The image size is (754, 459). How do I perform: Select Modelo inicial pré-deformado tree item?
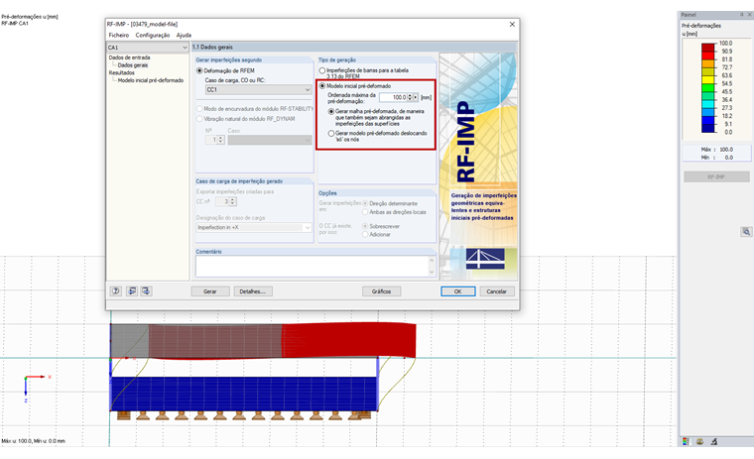coord(151,80)
